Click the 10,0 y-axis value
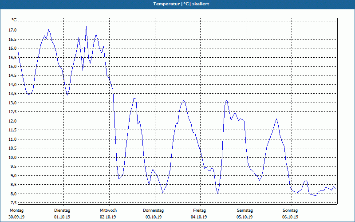Viewport: 355px width, 222px height. (x=12, y=158)
